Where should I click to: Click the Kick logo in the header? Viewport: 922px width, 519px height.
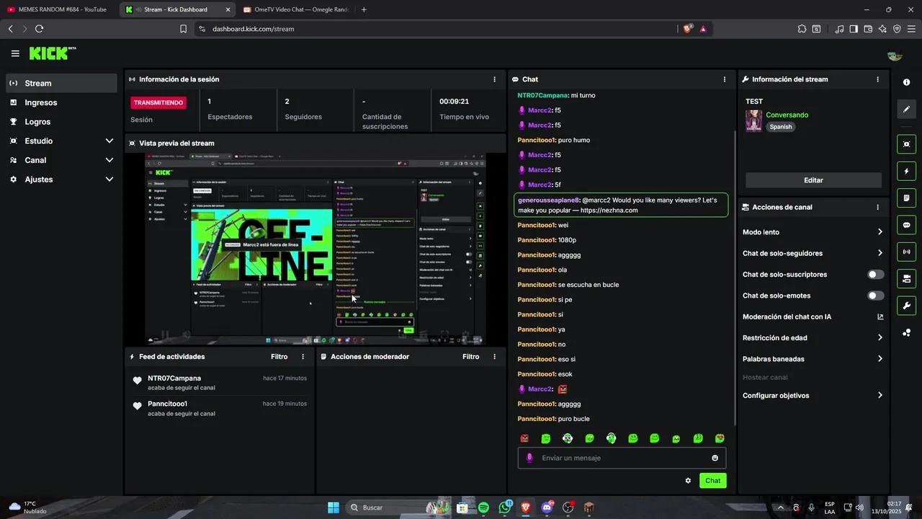point(52,53)
